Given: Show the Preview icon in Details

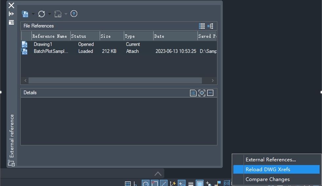Looking at the screenshot, I should 202,93.
